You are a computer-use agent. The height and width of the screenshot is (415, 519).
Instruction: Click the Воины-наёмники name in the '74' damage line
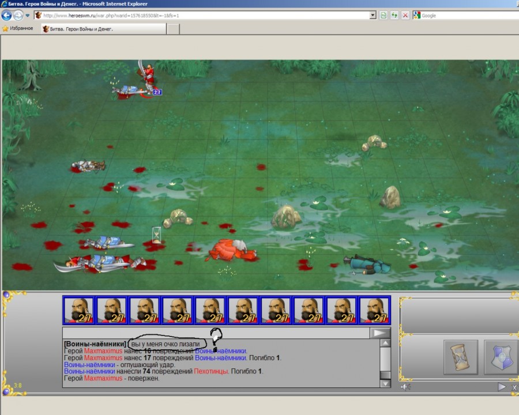(89, 371)
